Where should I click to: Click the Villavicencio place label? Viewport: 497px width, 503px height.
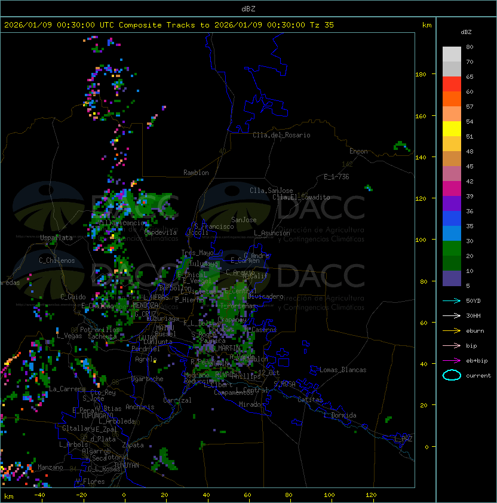pos(121,223)
